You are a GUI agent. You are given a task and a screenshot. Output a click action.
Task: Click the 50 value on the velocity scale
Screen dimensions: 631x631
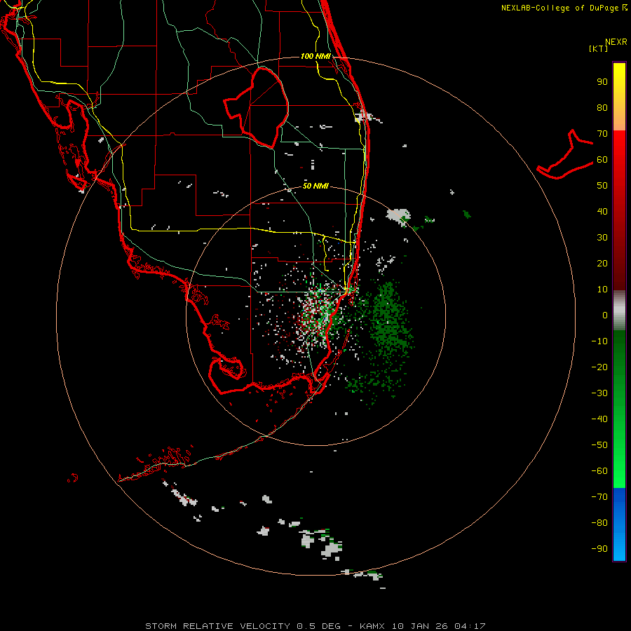(602, 186)
